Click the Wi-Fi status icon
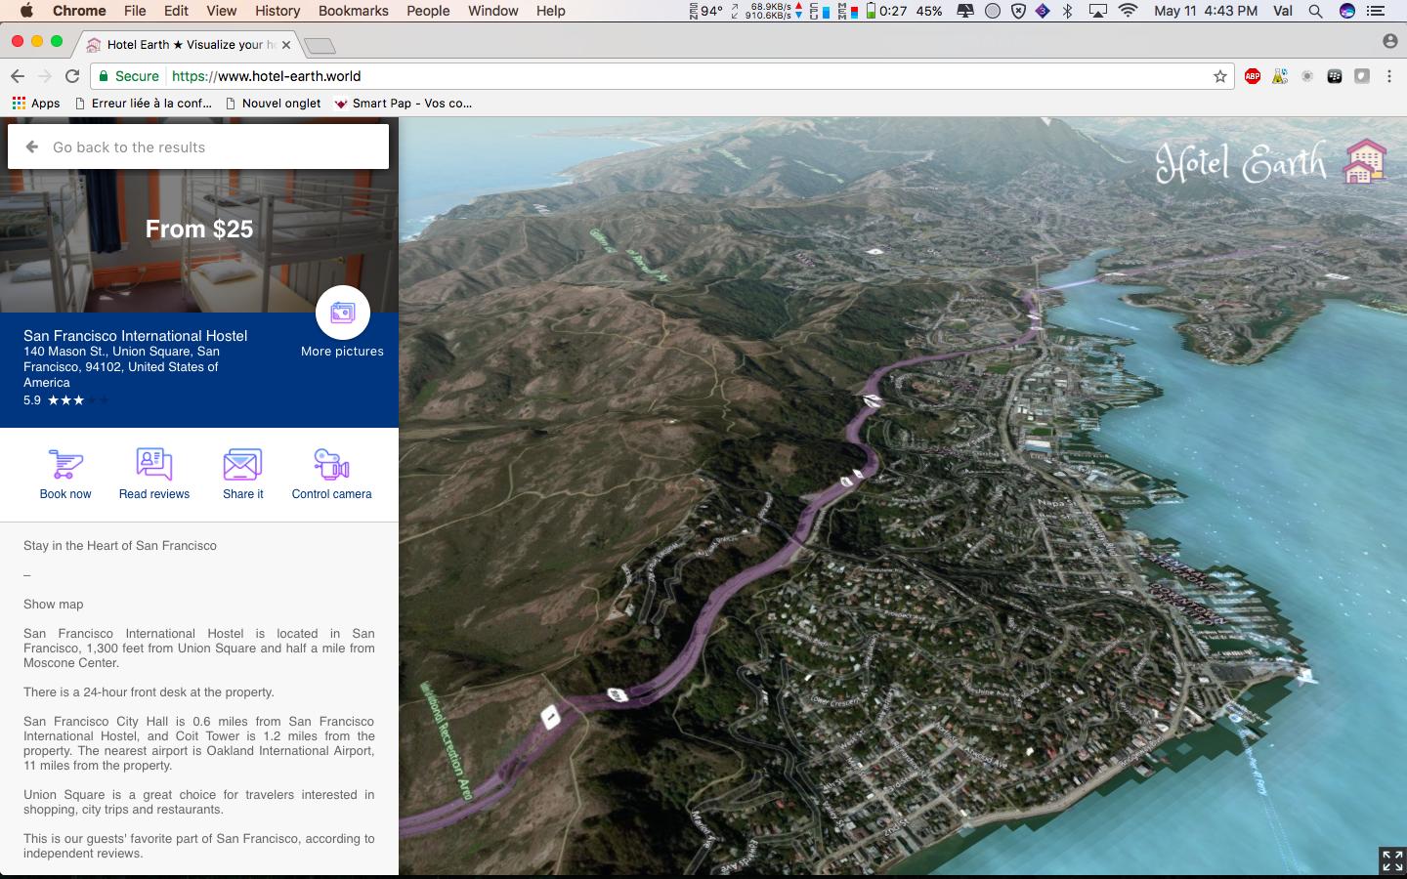This screenshot has width=1407, height=879. tap(1129, 11)
